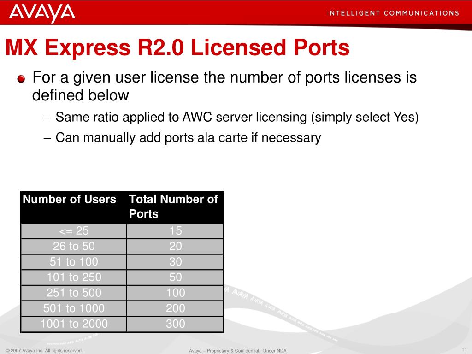Screen dimensions: 472x354
Task: Select the '501 to 1000' table cell
Action: pos(74,308)
